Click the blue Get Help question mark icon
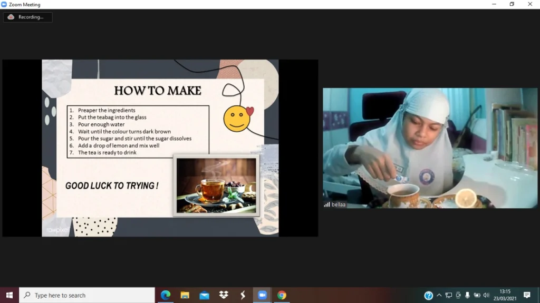The height and width of the screenshot is (303, 540). coord(428,296)
